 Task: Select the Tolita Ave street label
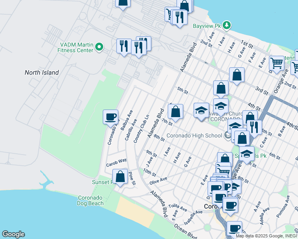[178, 208]
